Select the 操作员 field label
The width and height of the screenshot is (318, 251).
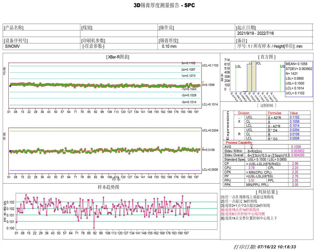tap(166, 28)
